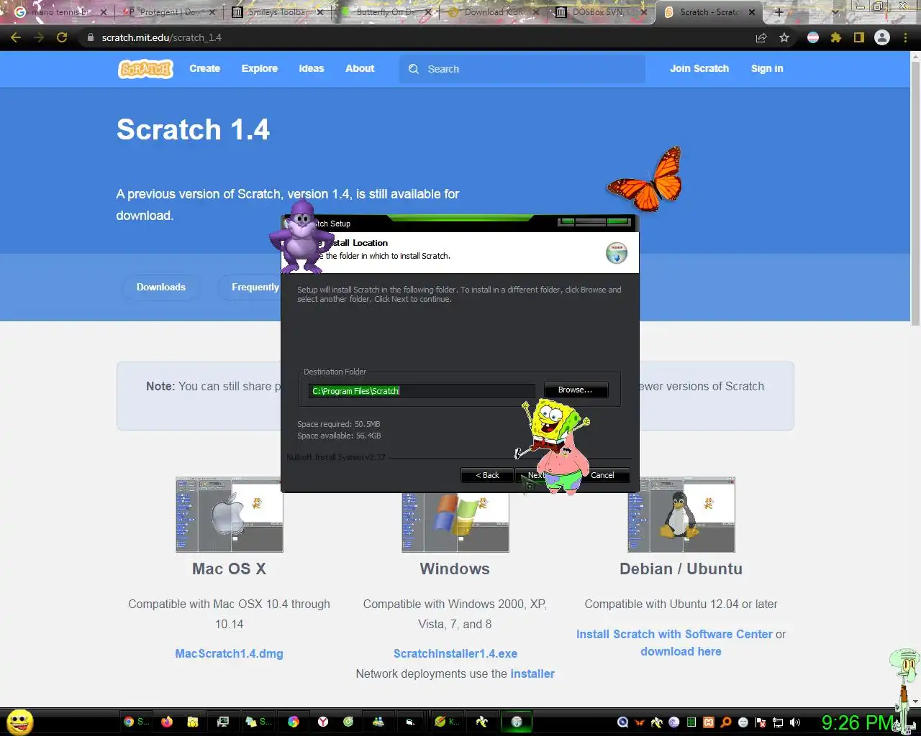Go back in the browser
The height and width of the screenshot is (736, 921).
tap(16, 37)
